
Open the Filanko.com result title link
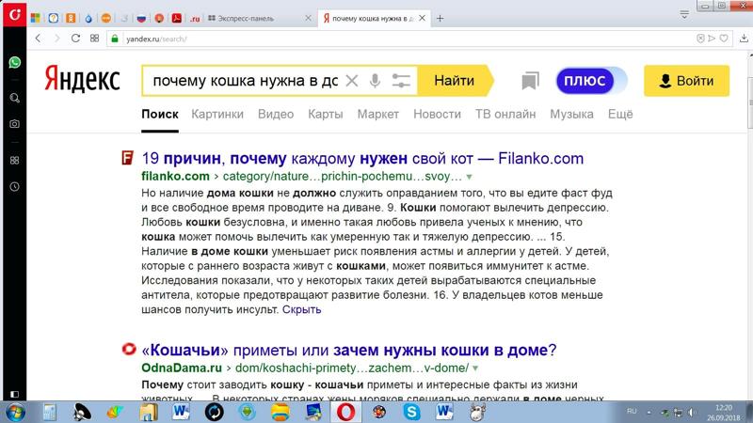(362, 158)
